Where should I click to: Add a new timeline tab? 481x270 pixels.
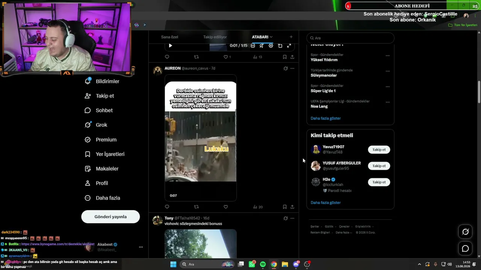coord(291,37)
